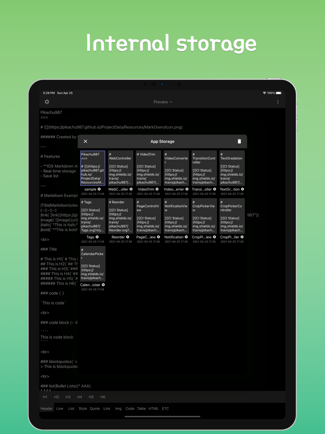Select the NotificationView file thumbnail
The width and height of the screenshot is (325, 434).
tap(176, 216)
